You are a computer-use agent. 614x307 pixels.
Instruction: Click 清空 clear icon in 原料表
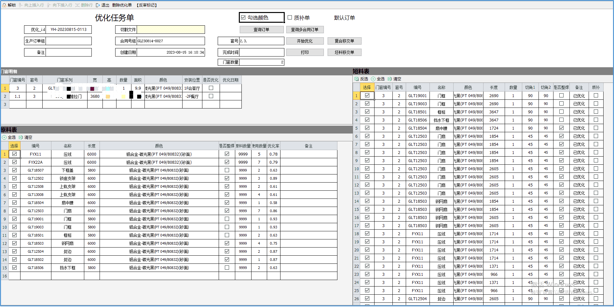pyautogui.click(x=21, y=137)
